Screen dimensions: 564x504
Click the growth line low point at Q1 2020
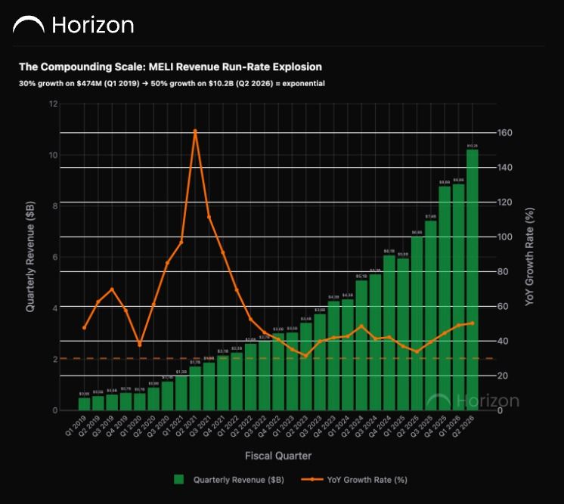[140, 345]
